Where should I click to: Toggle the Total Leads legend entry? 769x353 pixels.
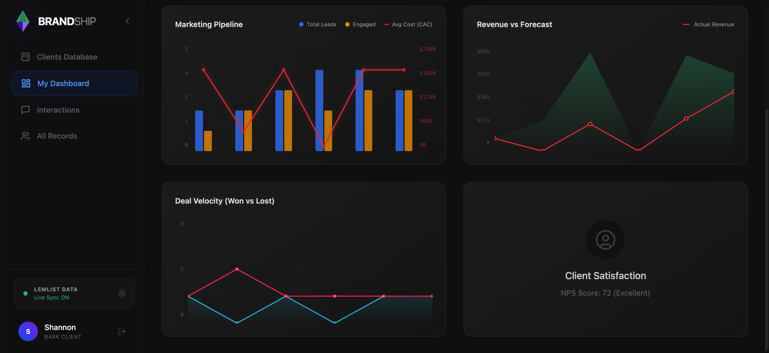pos(317,24)
